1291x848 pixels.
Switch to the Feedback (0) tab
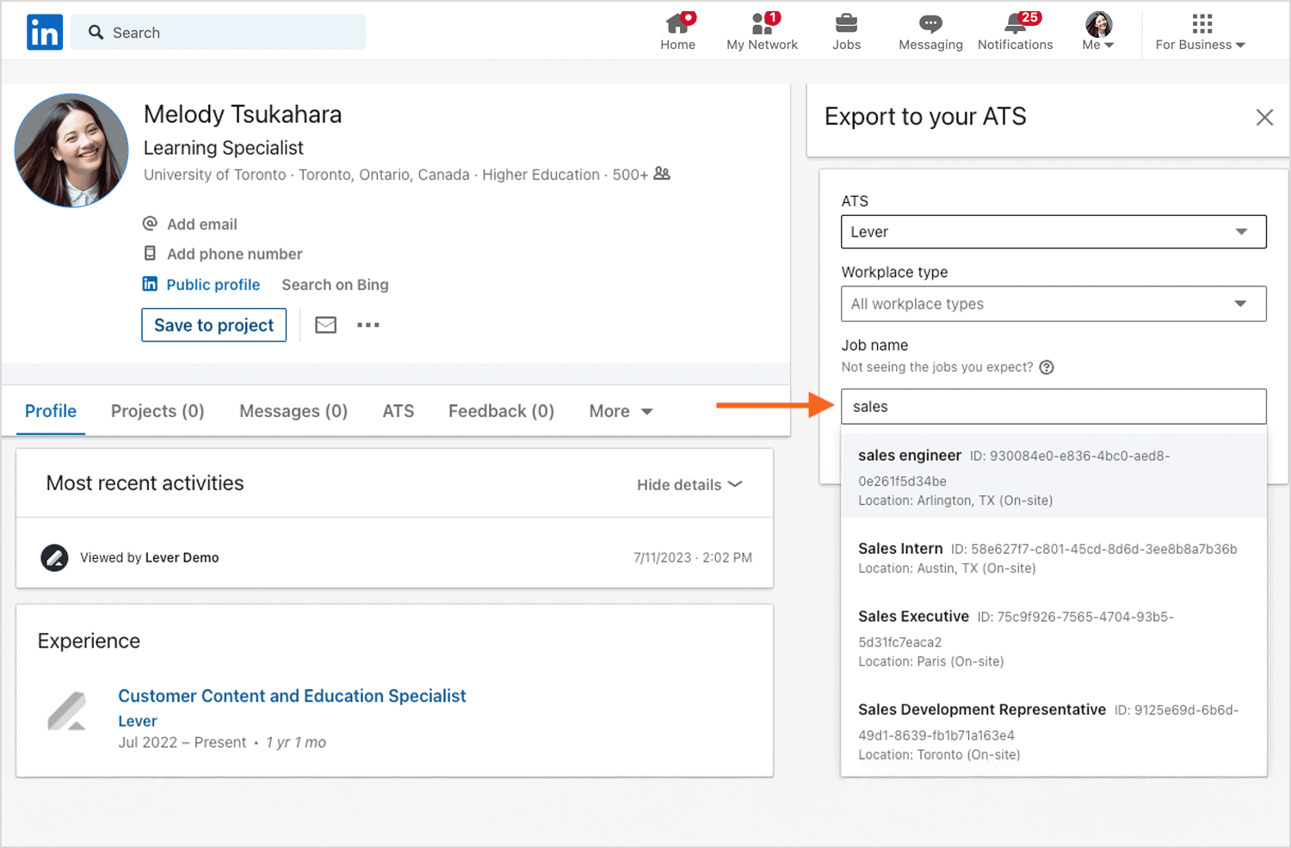[502, 411]
